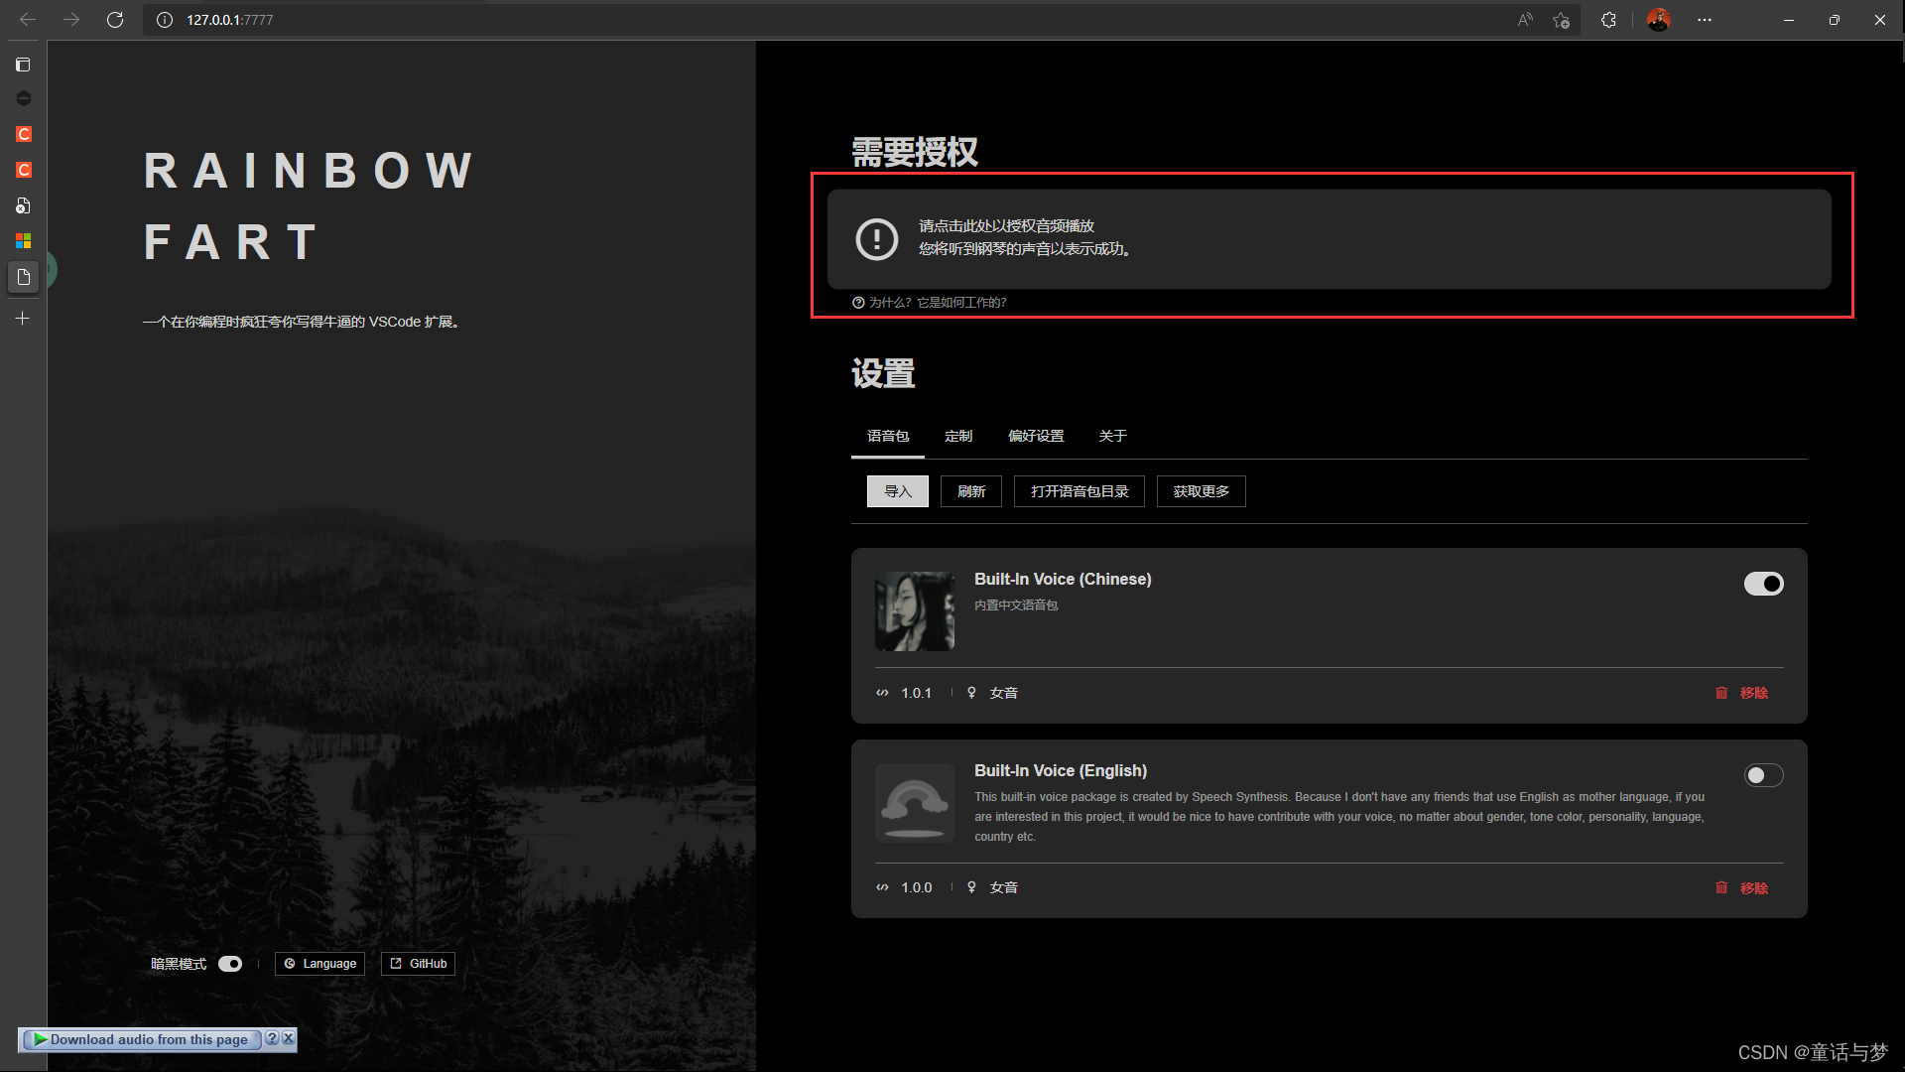Click 获取更多 button for more voice packs

(x=1199, y=489)
